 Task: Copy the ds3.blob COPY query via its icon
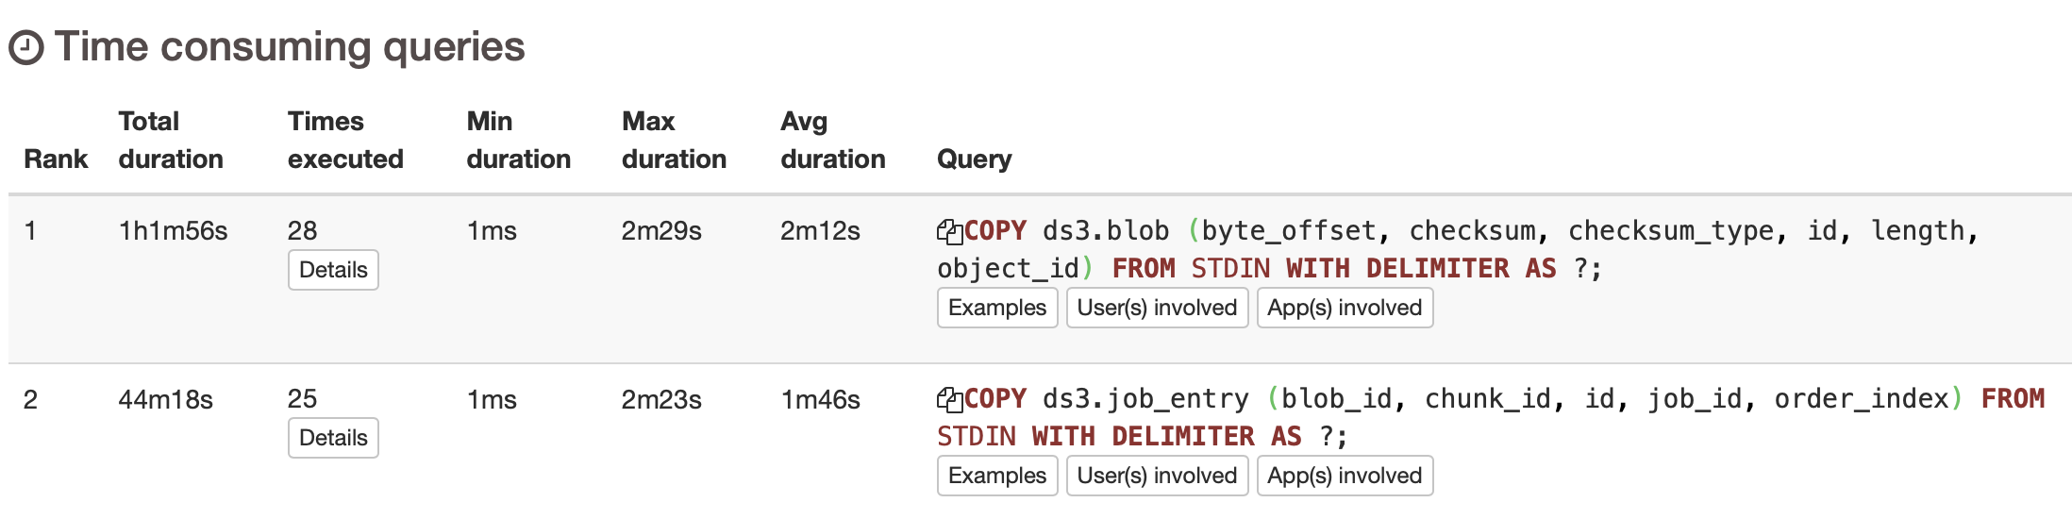click(948, 231)
